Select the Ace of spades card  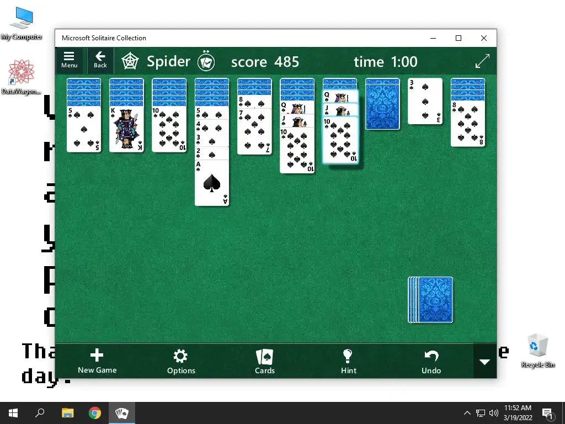click(x=212, y=183)
